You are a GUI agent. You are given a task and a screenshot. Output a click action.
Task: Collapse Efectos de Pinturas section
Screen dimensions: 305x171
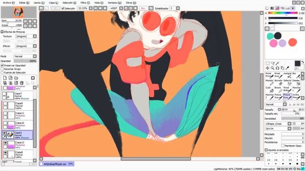click(x=2, y=32)
